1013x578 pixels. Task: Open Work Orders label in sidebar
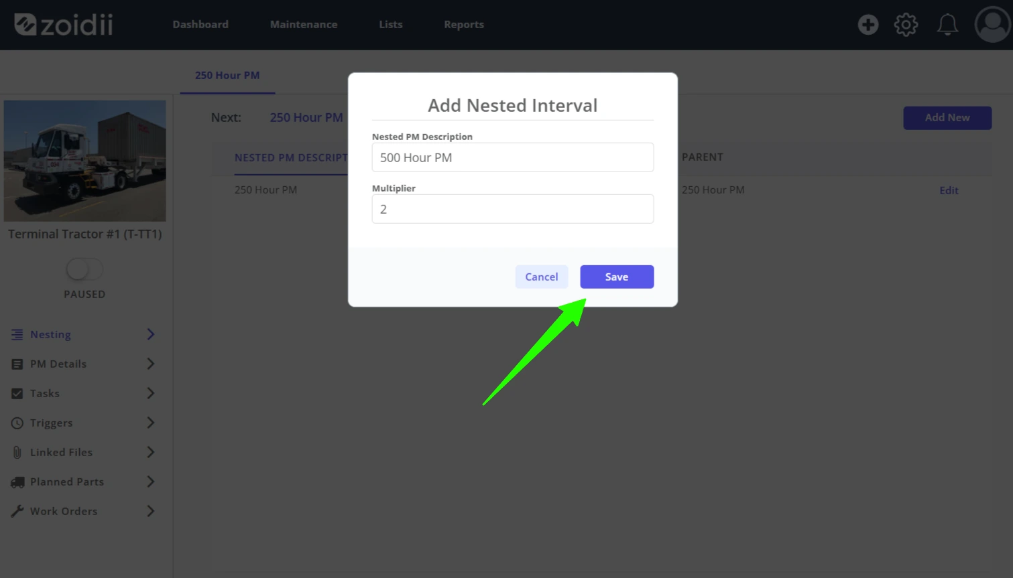point(64,511)
